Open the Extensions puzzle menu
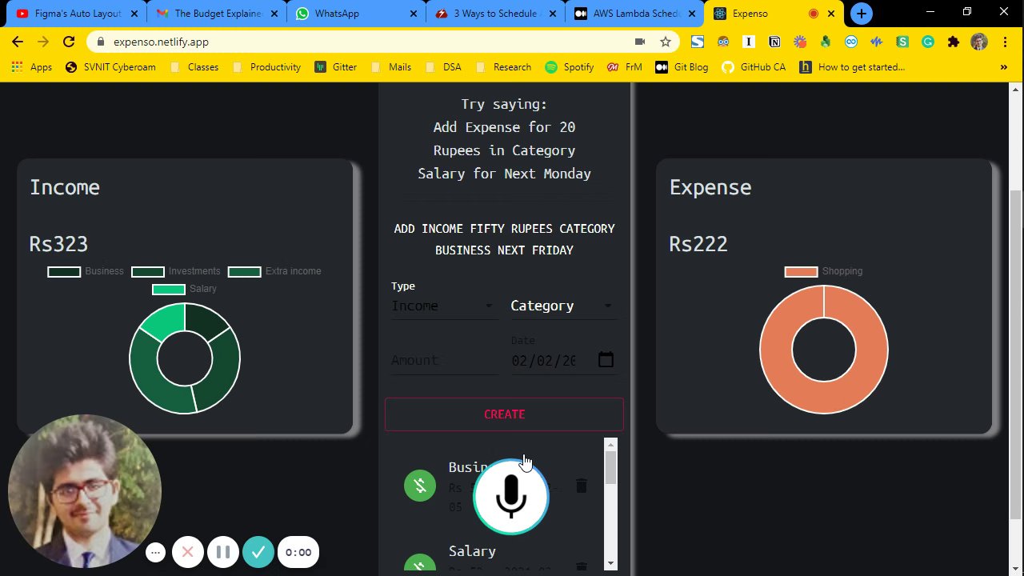The height and width of the screenshot is (576, 1024). pyautogui.click(x=953, y=42)
